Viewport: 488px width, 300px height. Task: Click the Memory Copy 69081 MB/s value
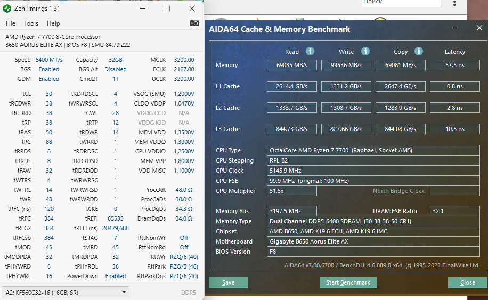coord(401,65)
